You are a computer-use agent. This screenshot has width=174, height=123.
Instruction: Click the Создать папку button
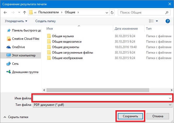point(45,21)
